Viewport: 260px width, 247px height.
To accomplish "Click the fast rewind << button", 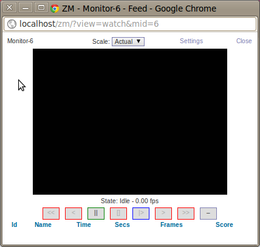I will tap(51, 214).
